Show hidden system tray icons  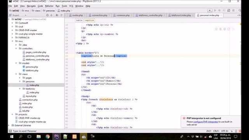188,136
